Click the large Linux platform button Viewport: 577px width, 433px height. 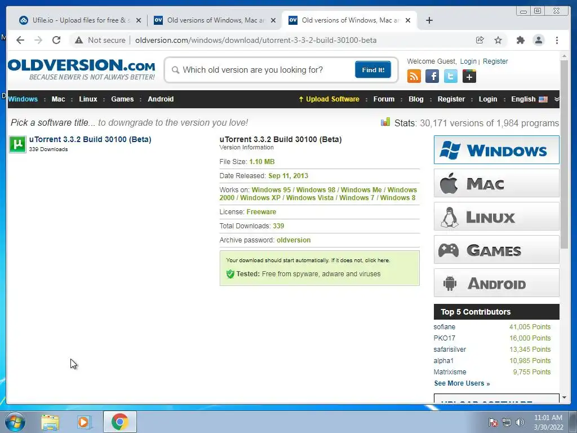pyautogui.click(x=496, y=216)
